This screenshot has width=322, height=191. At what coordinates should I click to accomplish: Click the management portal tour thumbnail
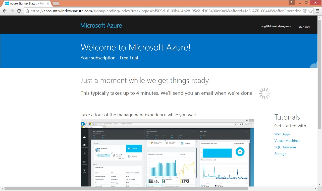[167, 153]
